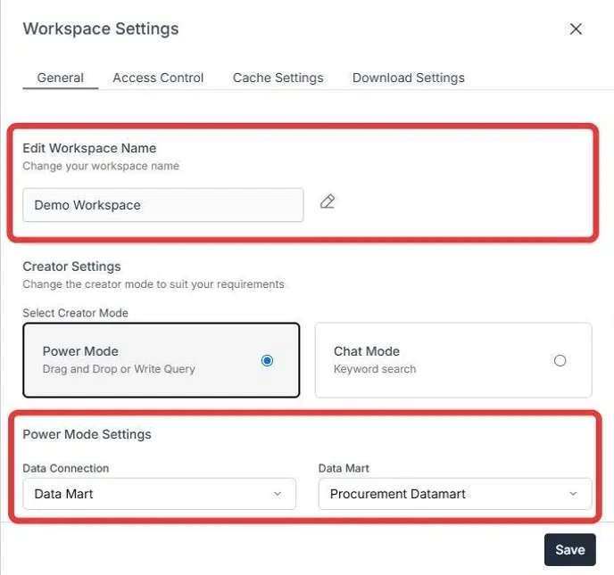
Task: Select the General tab
Action: click(x=61, y=78)
